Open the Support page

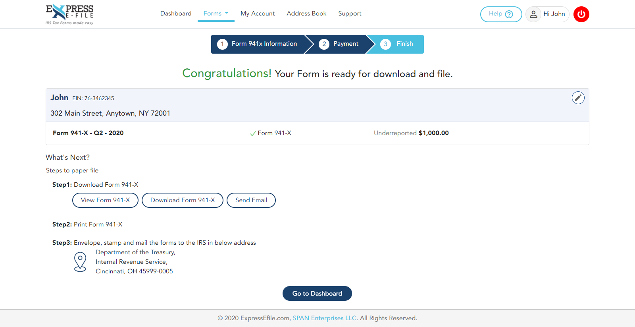pos(350,14)
